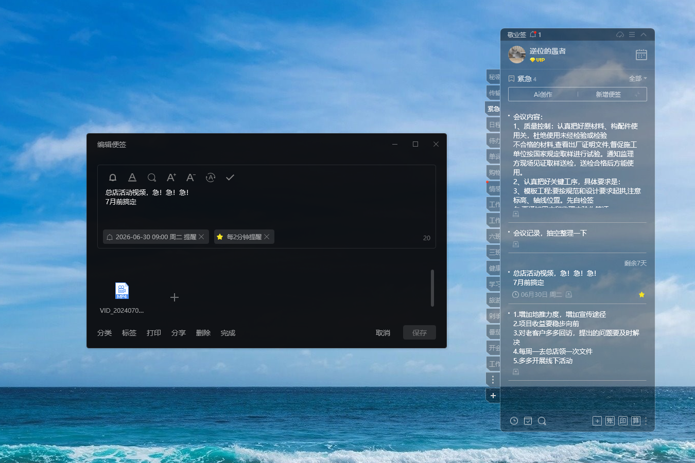Select the 紧急 category tab
The width and height of the screenshot is (695, 463).
click(x=493, y=109)
